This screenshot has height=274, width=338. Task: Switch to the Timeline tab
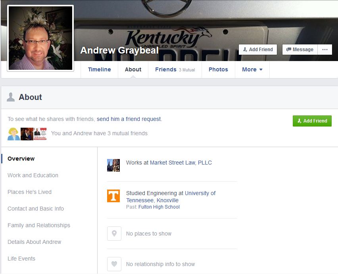(x=100, y=69)
